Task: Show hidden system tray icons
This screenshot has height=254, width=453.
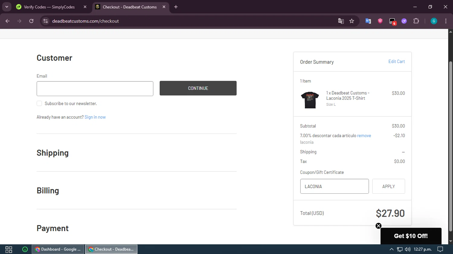Action: pyautogui.click(x=391, y=249)
